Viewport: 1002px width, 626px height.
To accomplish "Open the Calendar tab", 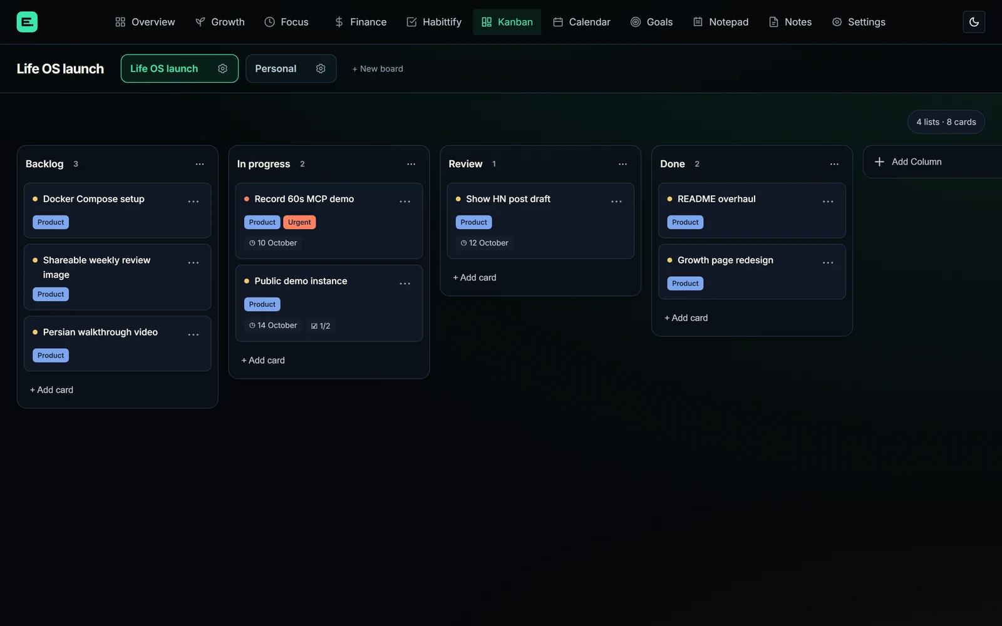I will 582,22.
